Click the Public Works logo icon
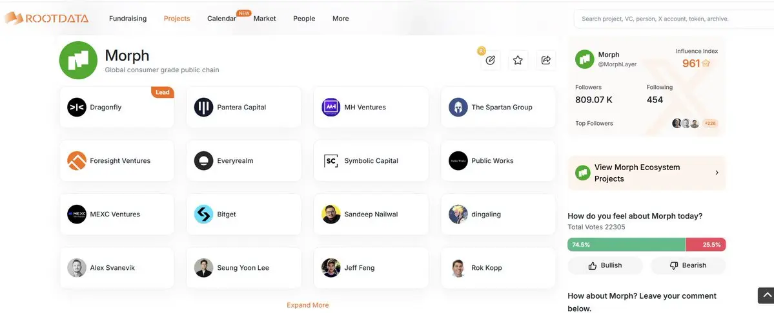This screenshot has width=774, height=313. pyautogui.click(x=458, y=161)
